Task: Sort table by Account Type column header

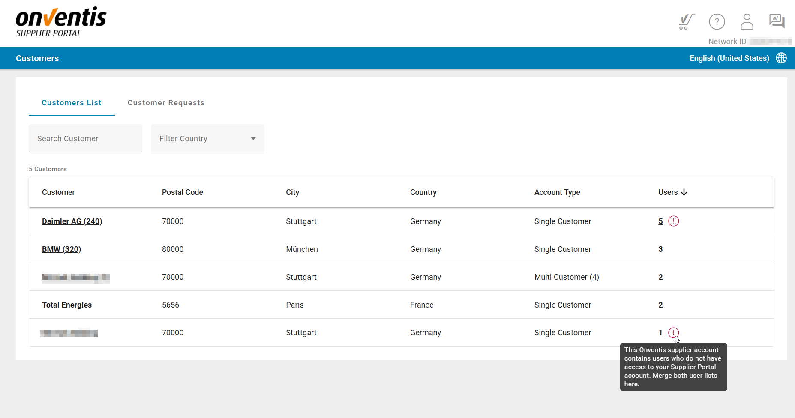Action: [557, 192]
